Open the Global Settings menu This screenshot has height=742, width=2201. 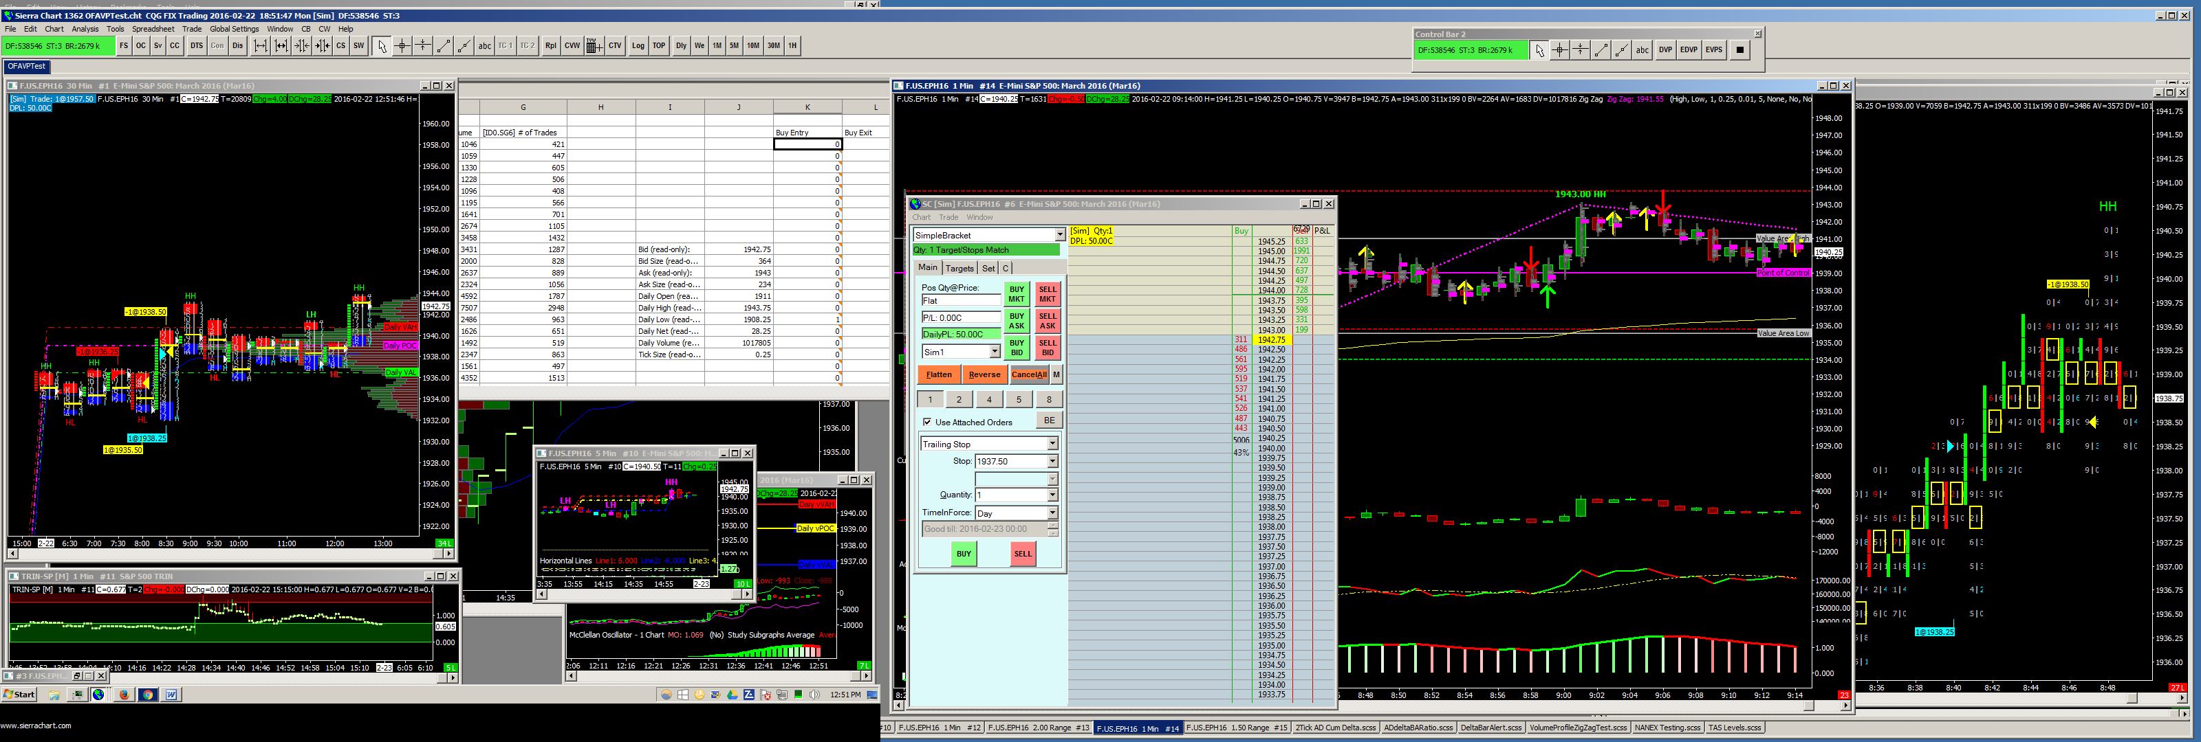[234, 29]
